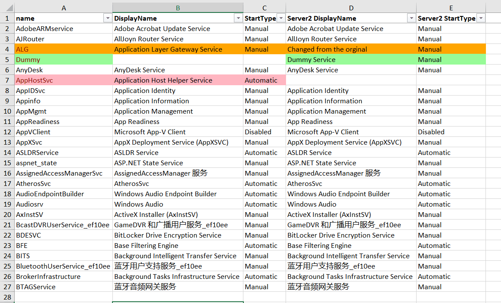
Task: Click 'Base Filtering Engine' in DisplayName column
Action: tap(178, 245)
